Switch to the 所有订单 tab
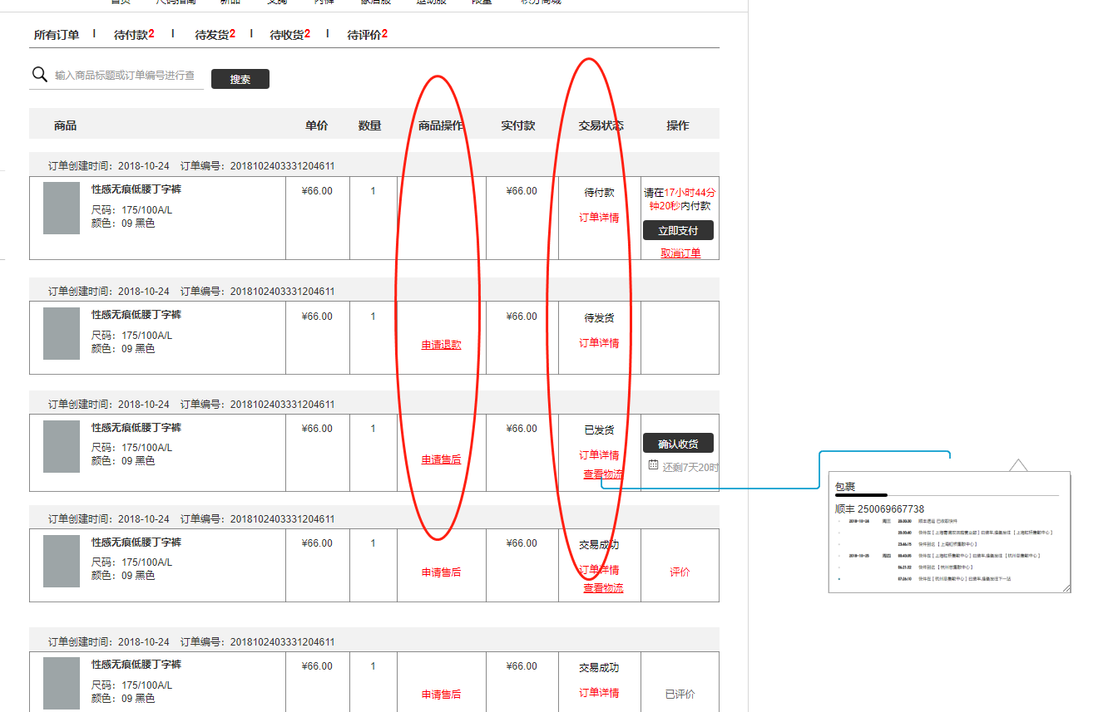Viewport: 1108px width, 712px height. click(x=57, y=35)
